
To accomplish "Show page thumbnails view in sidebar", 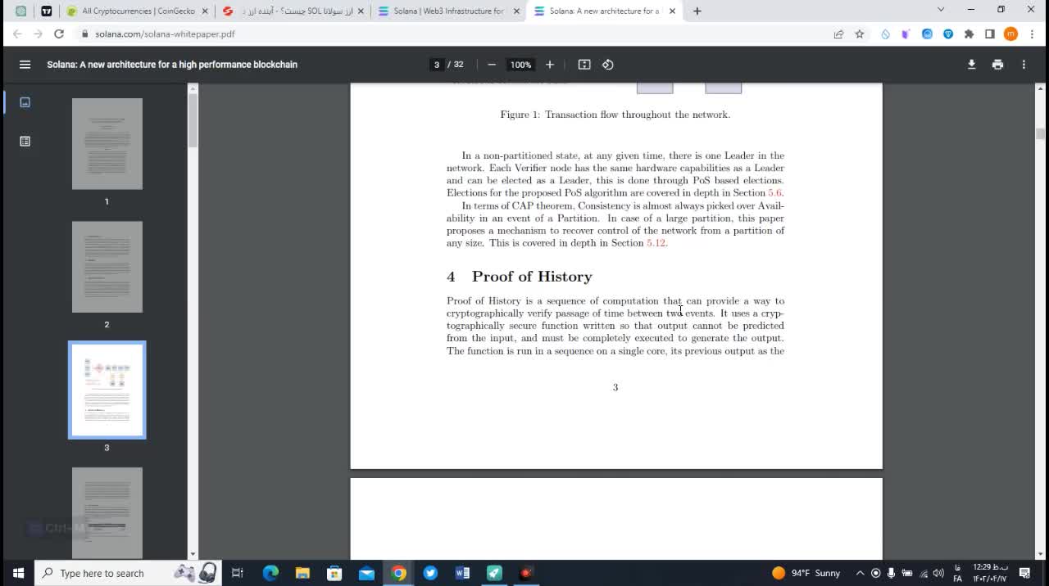I will (x=25, y=102).
